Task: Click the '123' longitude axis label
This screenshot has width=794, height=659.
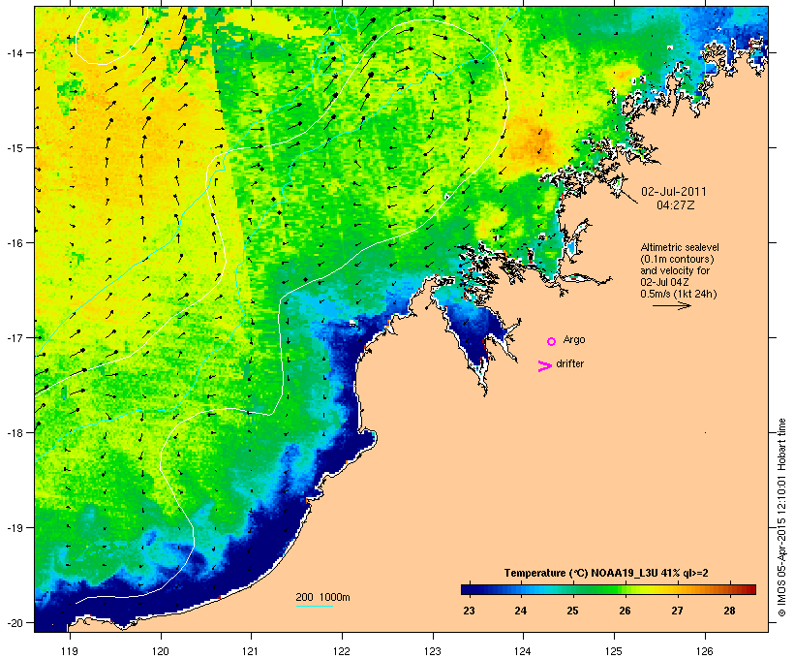Action: pyautogui.click(x=433, y=651)
